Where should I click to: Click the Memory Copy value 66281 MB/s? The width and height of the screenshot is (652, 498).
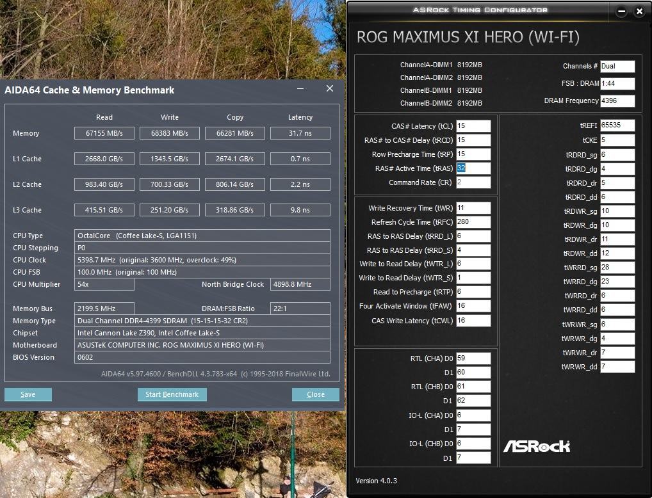point(235,133)
